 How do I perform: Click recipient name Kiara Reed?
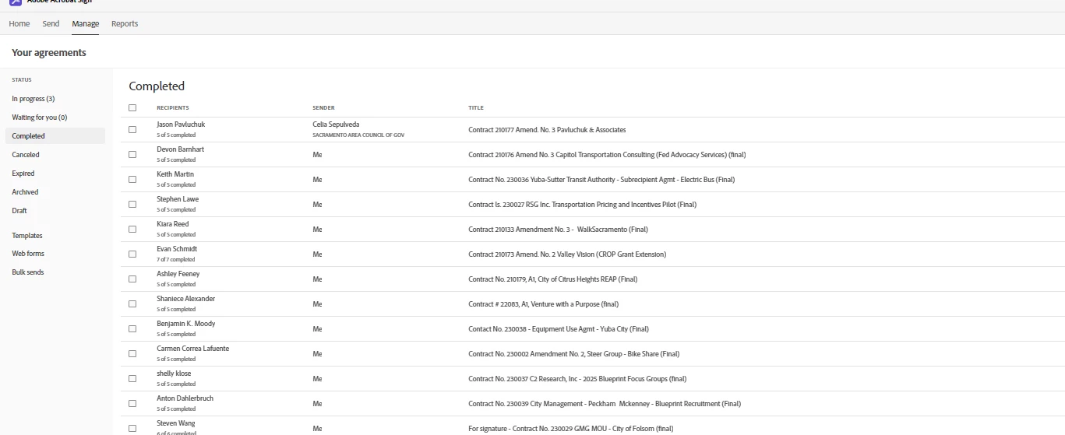173,224
